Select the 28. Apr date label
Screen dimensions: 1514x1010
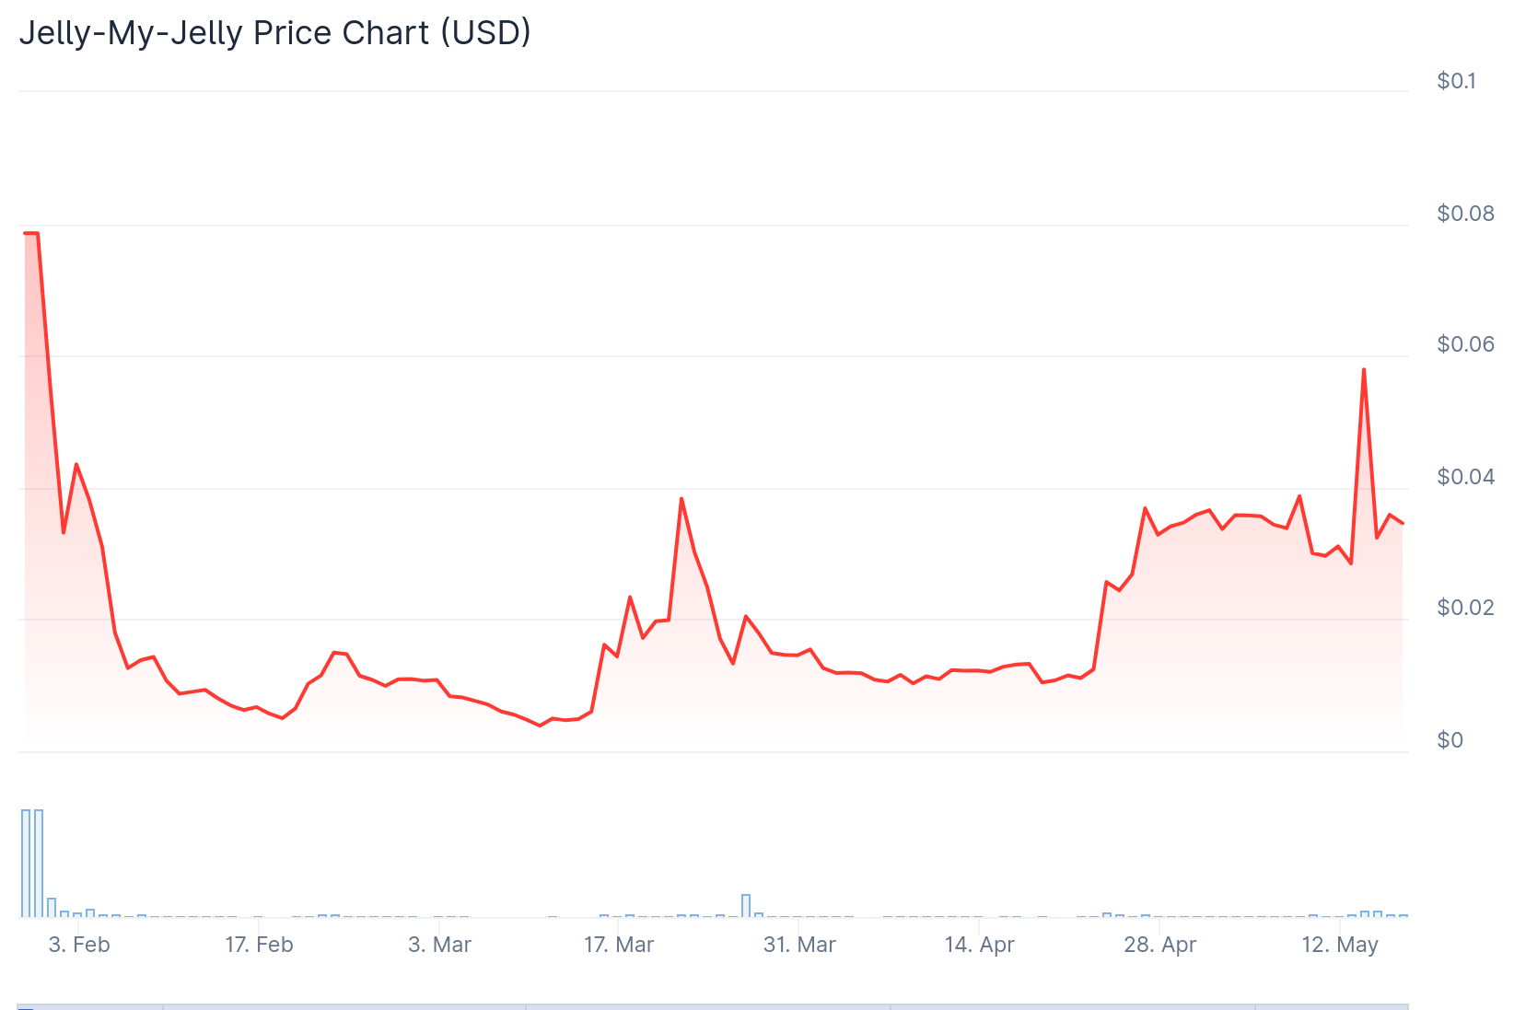1159,945
